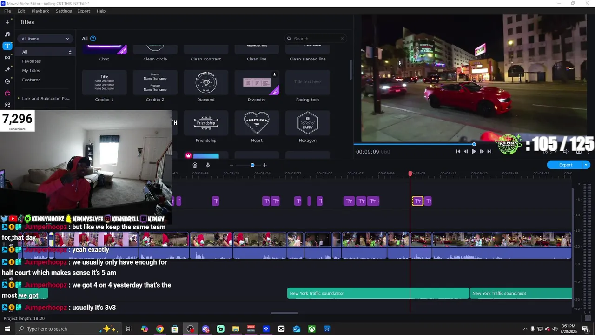Adjust the timeline zoom slider handle

pyautogui.click(x=252, y=165)
